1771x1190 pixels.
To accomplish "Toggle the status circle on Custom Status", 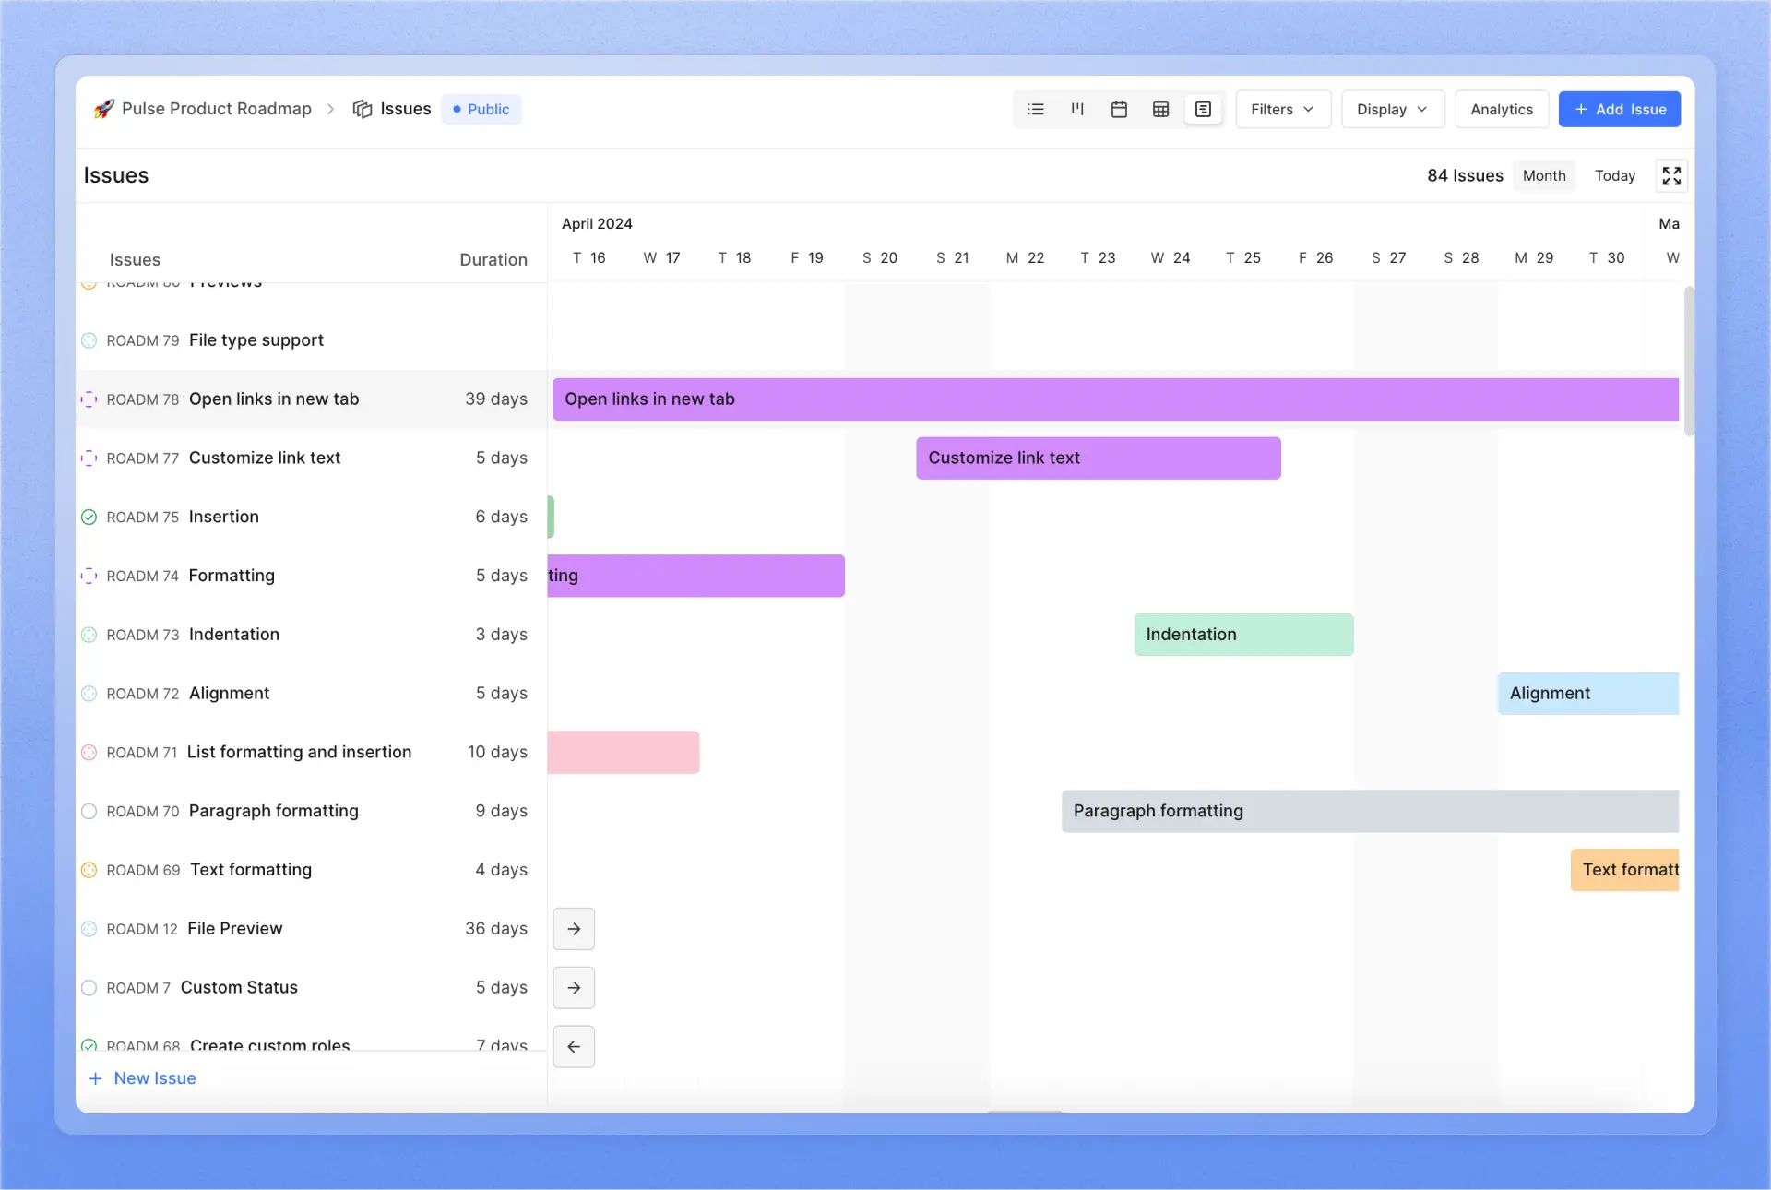I will (x=89, y=988).
